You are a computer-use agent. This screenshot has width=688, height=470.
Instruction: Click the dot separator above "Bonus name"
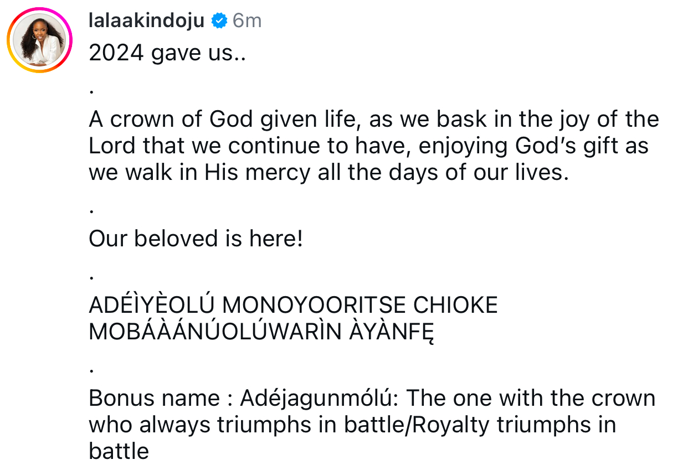(91, 368)
